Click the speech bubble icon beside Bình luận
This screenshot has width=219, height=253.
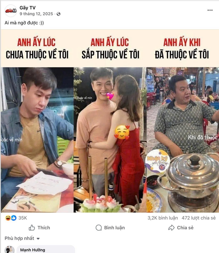coord(99,228)
